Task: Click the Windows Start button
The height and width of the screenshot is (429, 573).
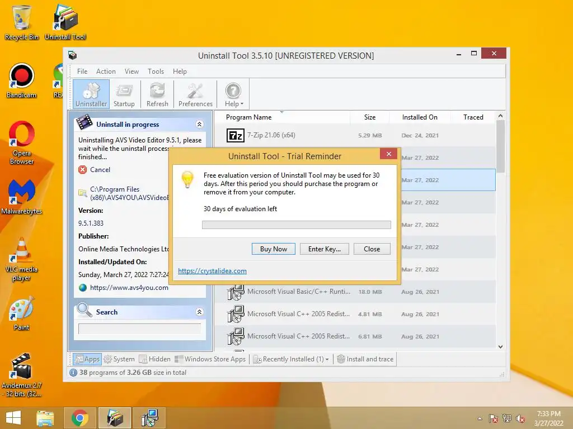Action: point(13,418)
